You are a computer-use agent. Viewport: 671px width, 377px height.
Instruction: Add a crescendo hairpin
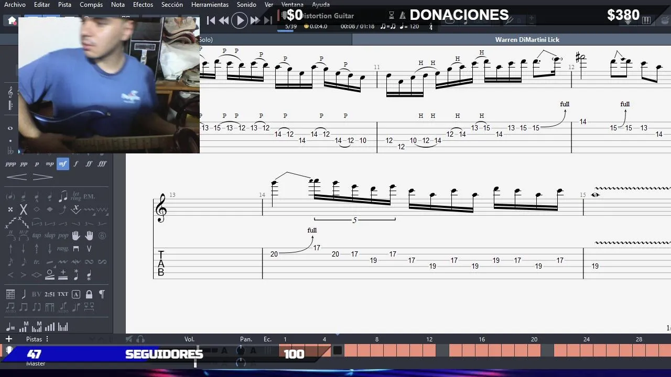tap(17, 177)
